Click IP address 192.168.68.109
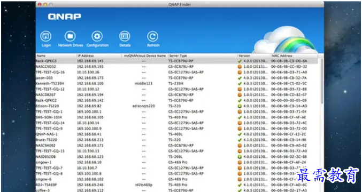 click(90, 84)
